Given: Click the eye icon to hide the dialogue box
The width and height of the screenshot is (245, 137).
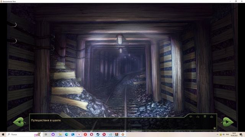Looking at the screenshot, I should point(191,116).
